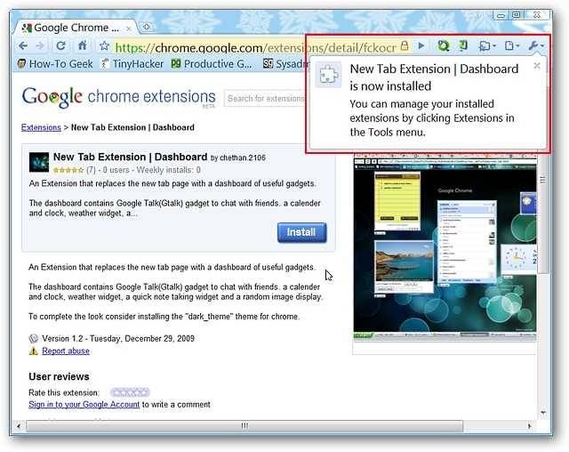Minimize the Chrome window
Screen dimensions: 569x452
[x=501, y=15]
